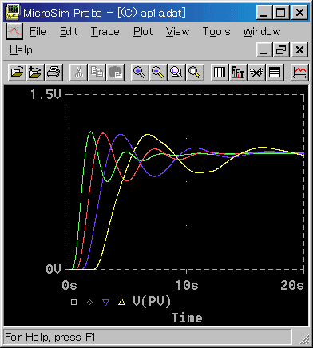The width and height of the screenshot is (313, 348).
Task: Click the Zoom Area magnifier icon
Action: 176,73
